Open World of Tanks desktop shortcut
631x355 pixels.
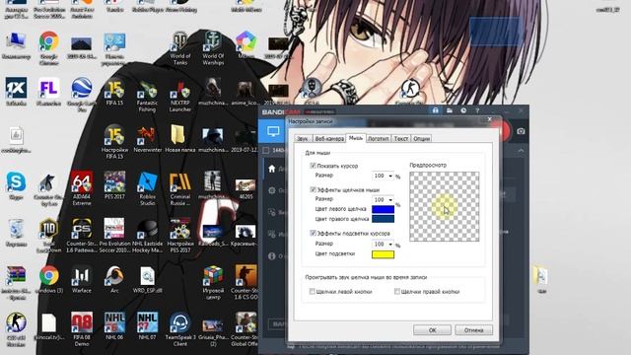pos(179,48)
